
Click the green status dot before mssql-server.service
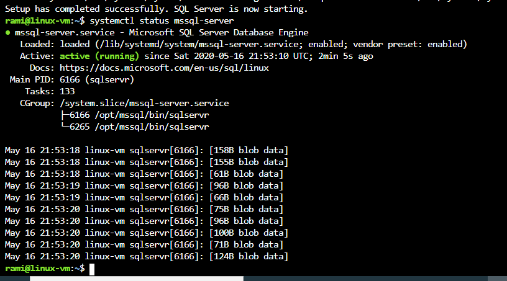pyautogui.click(x=7, y=33)
